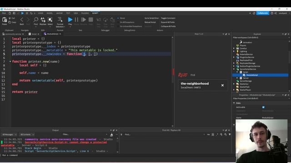Open the PLUGINS ribbon tab
The image size is (291, 163).
pyautogui.click(x=85, y=13)
